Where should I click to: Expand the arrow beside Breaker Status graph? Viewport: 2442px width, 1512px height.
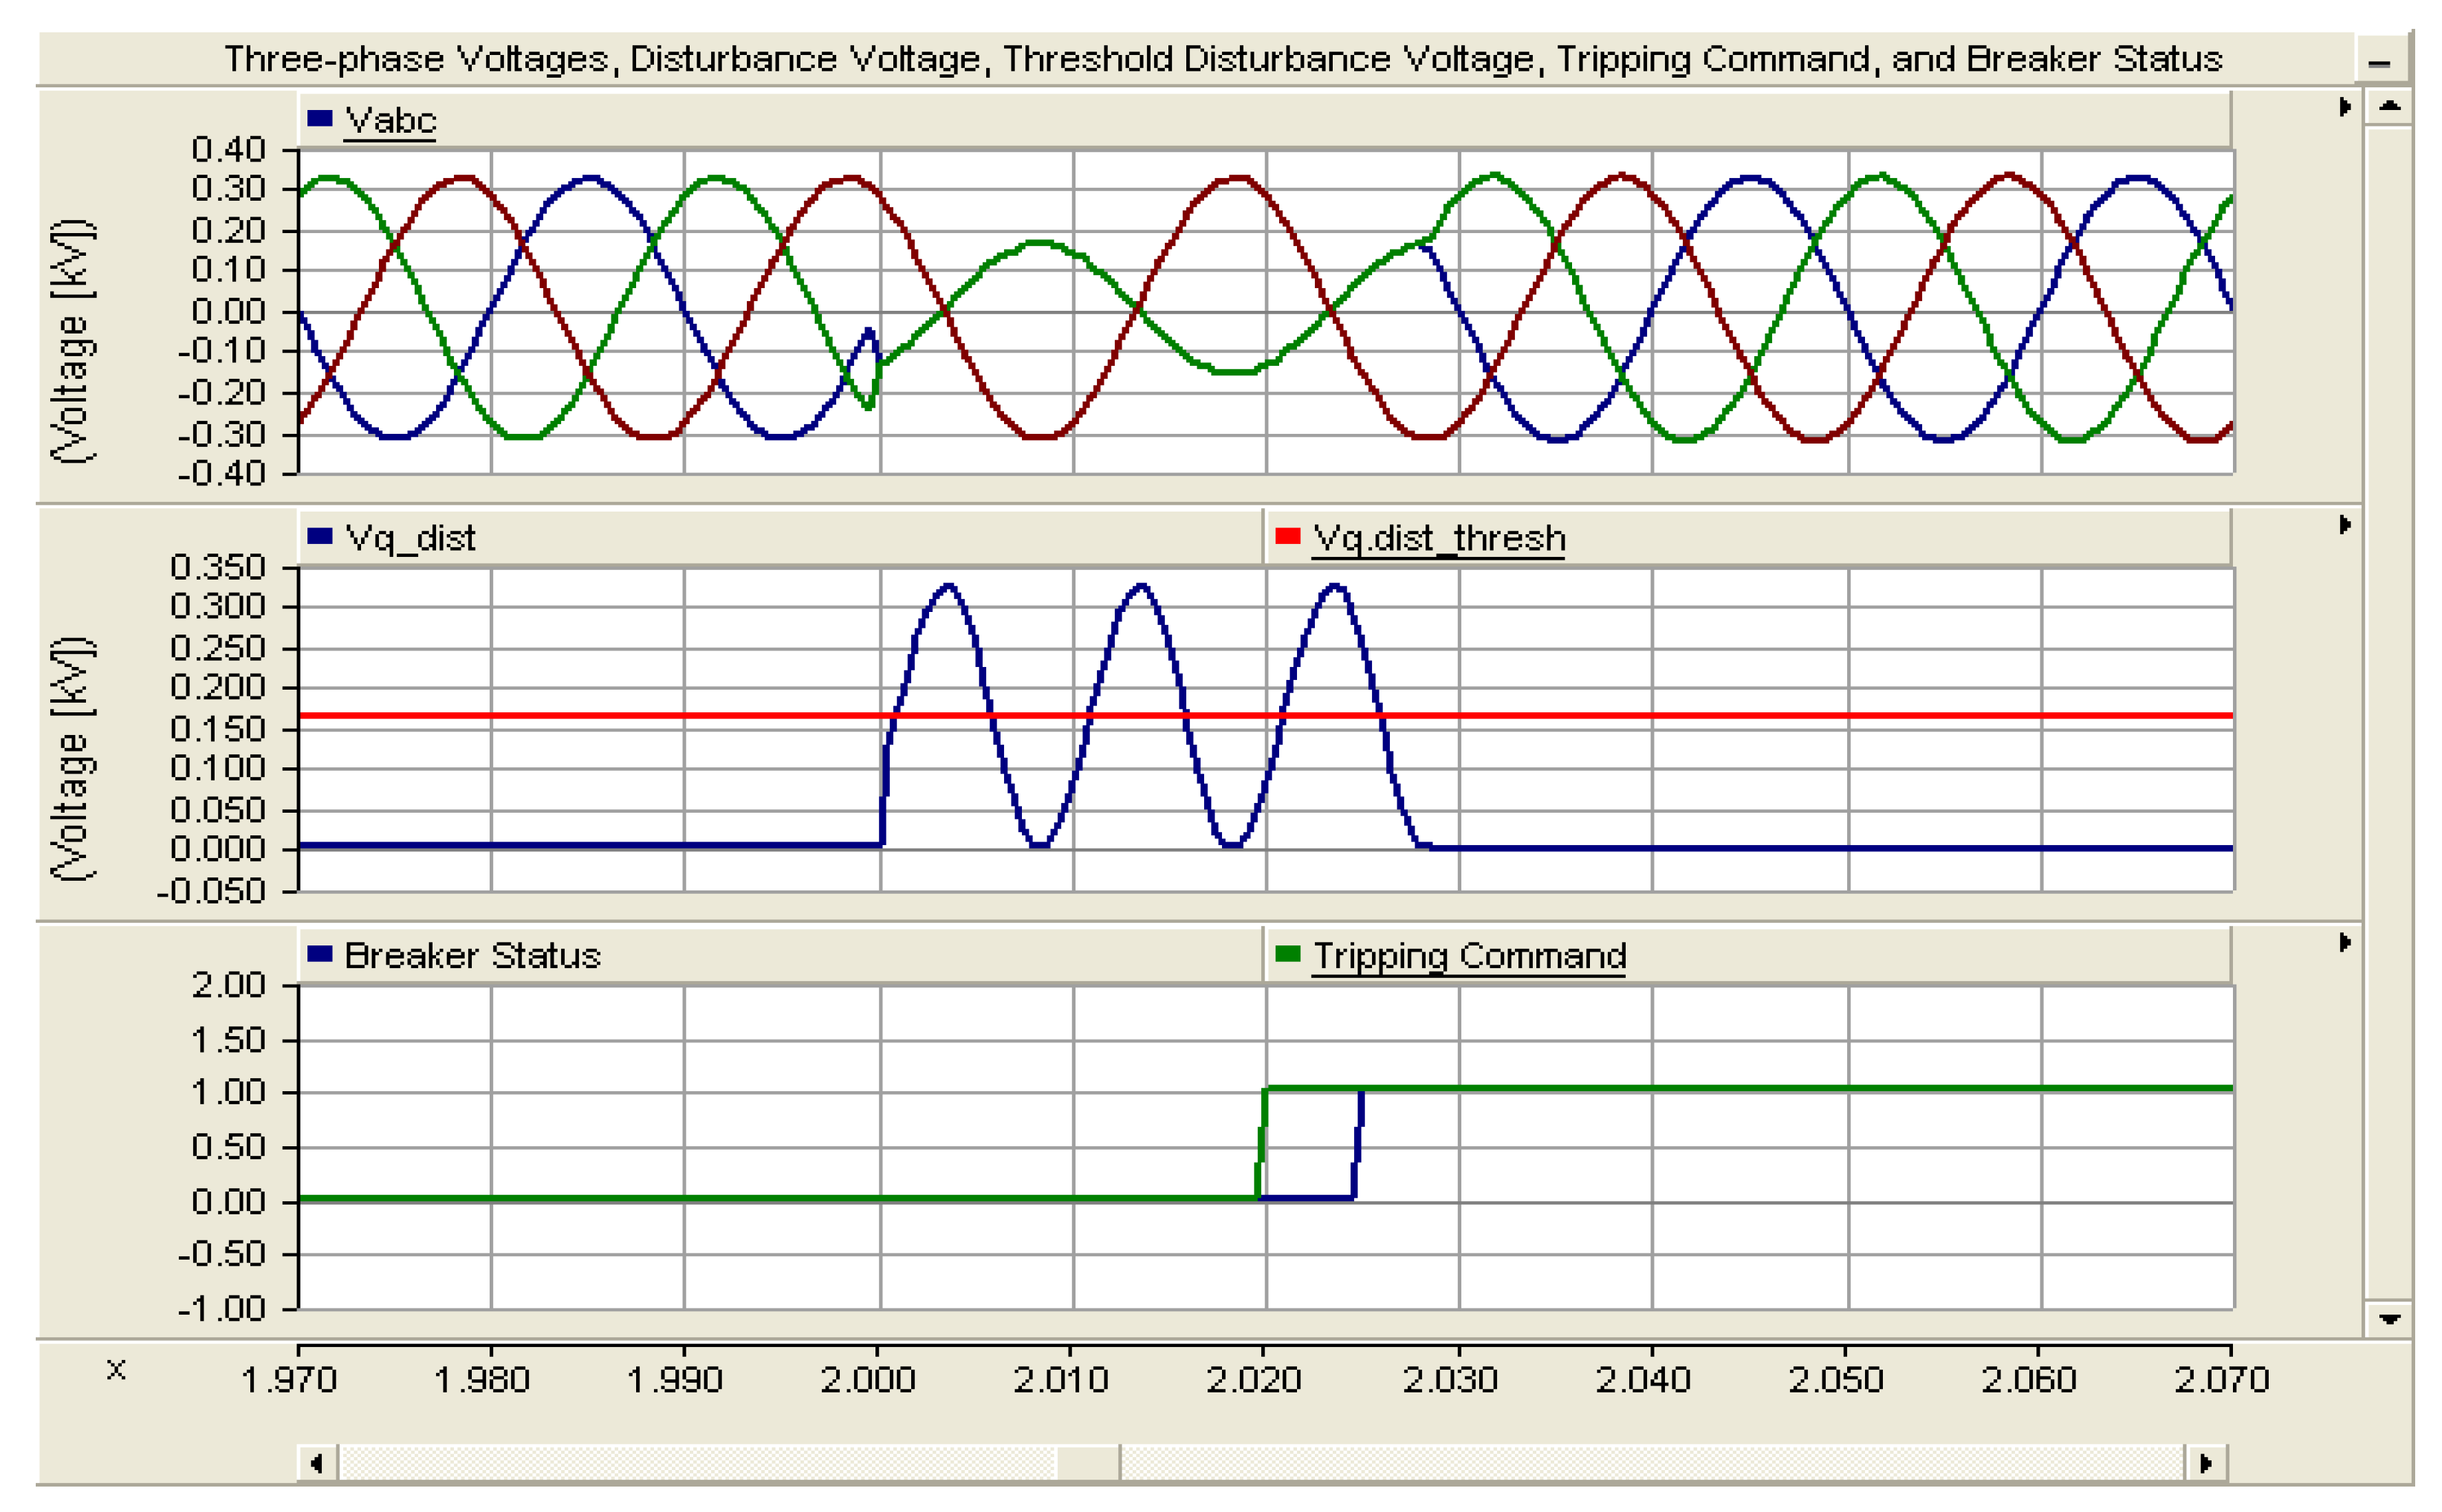pos(2344,942)
